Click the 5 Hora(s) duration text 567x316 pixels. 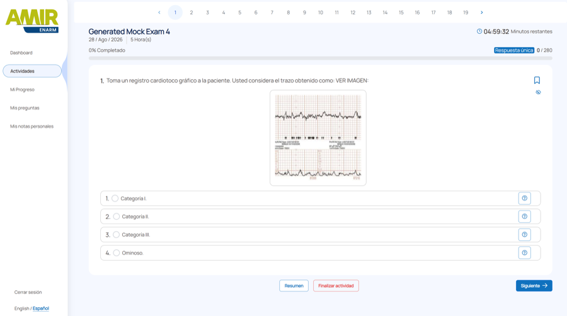pyautogui.click(x=140, y=40)
